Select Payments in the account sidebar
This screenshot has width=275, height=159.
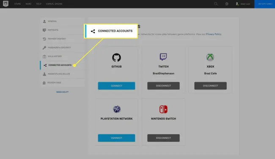click(62, 30)
